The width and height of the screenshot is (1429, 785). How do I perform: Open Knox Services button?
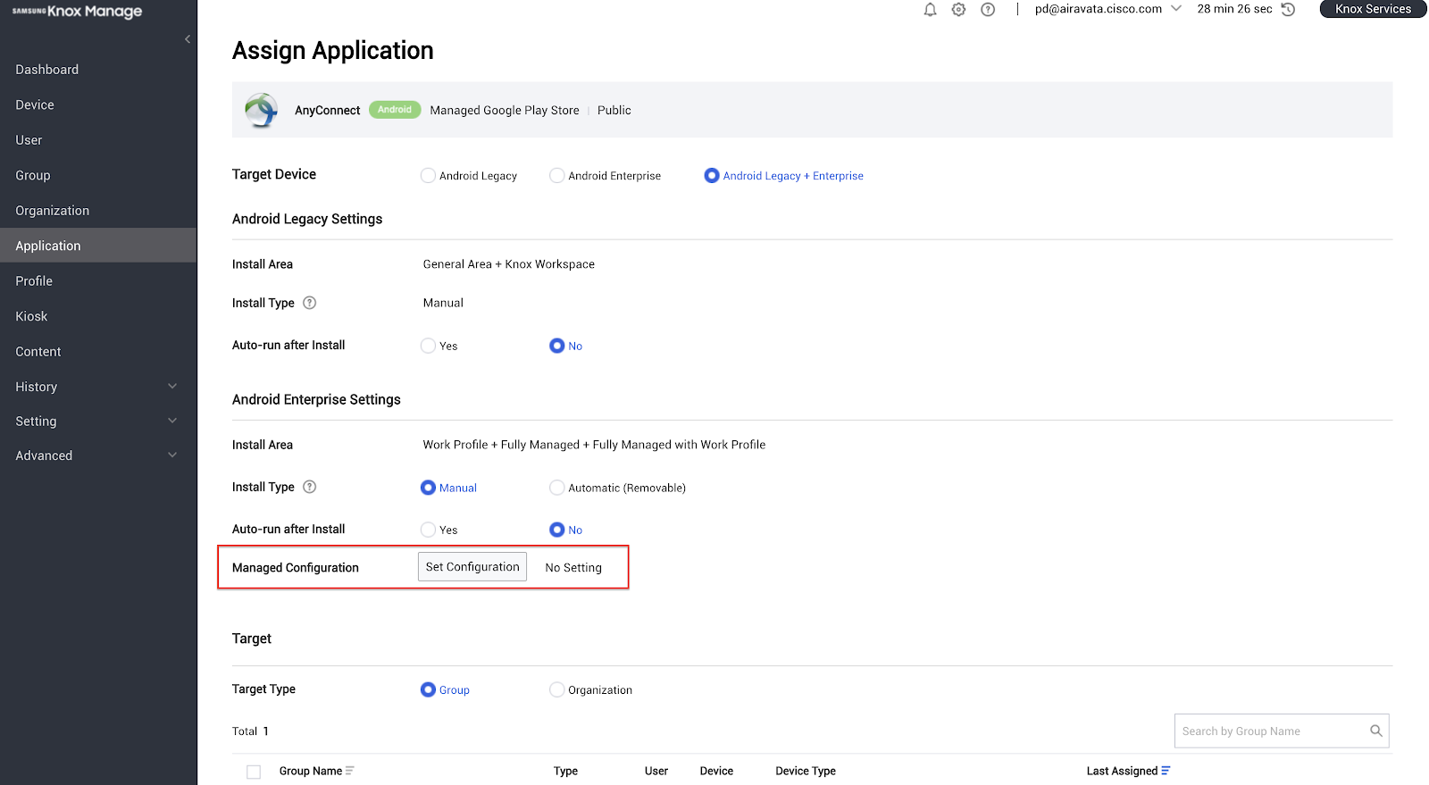click(1373, 9)
